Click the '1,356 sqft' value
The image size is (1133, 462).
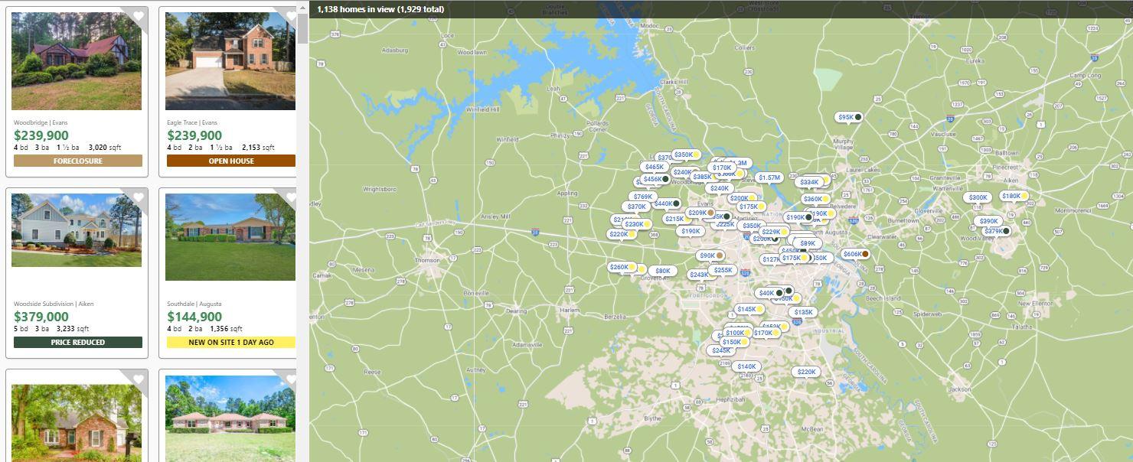click(226, 329)
